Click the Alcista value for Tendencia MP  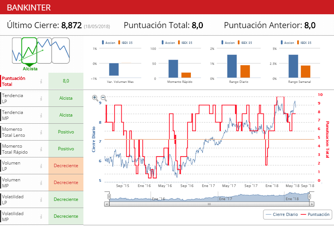tap(66, 115)
